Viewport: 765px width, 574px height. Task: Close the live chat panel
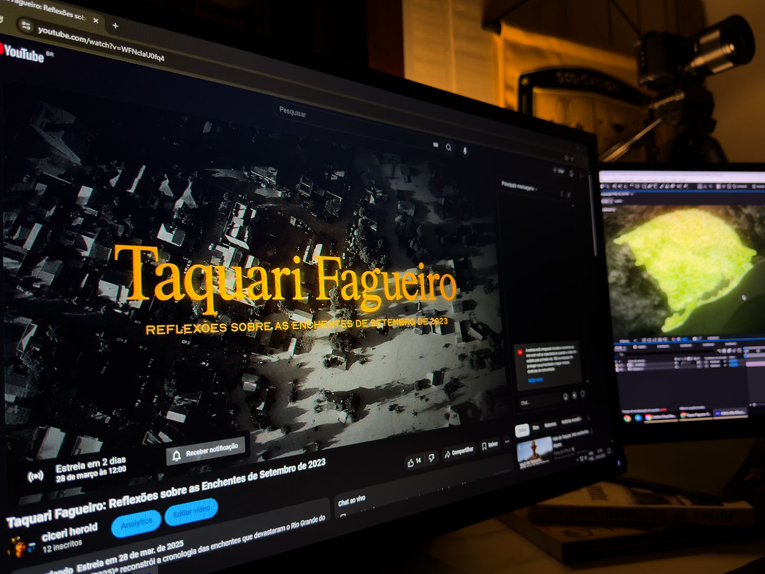(x=569, y=195)
